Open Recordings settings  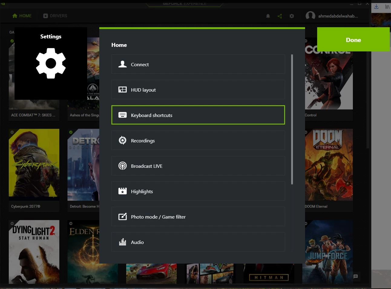coord(198,140)
